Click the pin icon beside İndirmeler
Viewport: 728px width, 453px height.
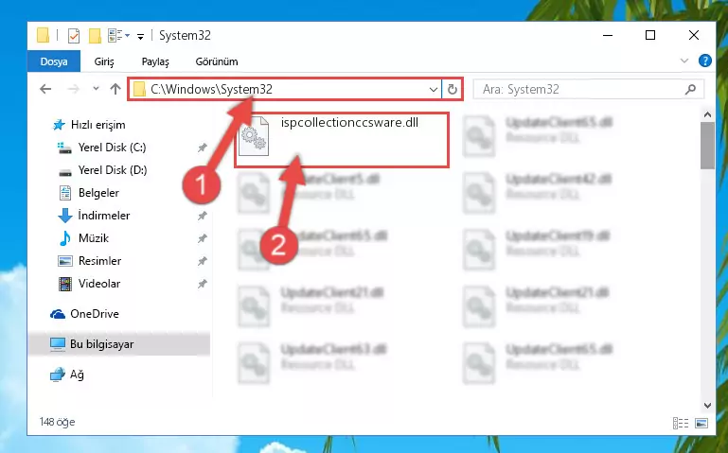click(202, 216)
